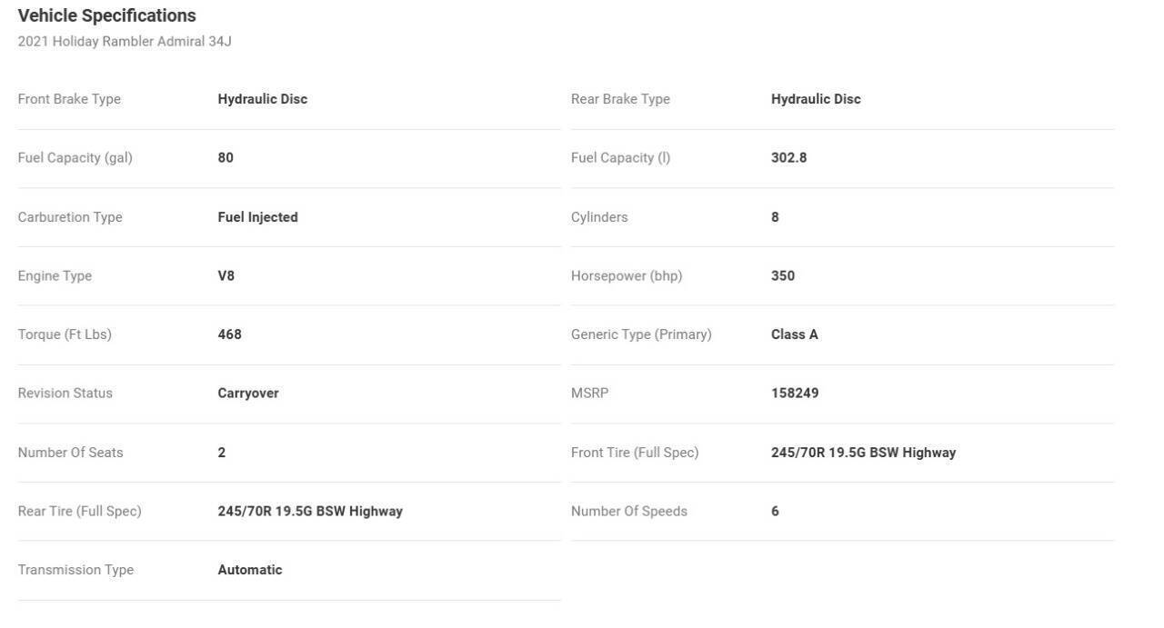Click the Front Brake Type label
Image resolution: width=1164 pixels, height=628 pixels.
pos(69,99)
